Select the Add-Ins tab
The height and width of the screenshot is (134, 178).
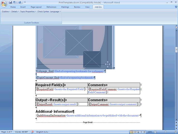click(98, 7)
